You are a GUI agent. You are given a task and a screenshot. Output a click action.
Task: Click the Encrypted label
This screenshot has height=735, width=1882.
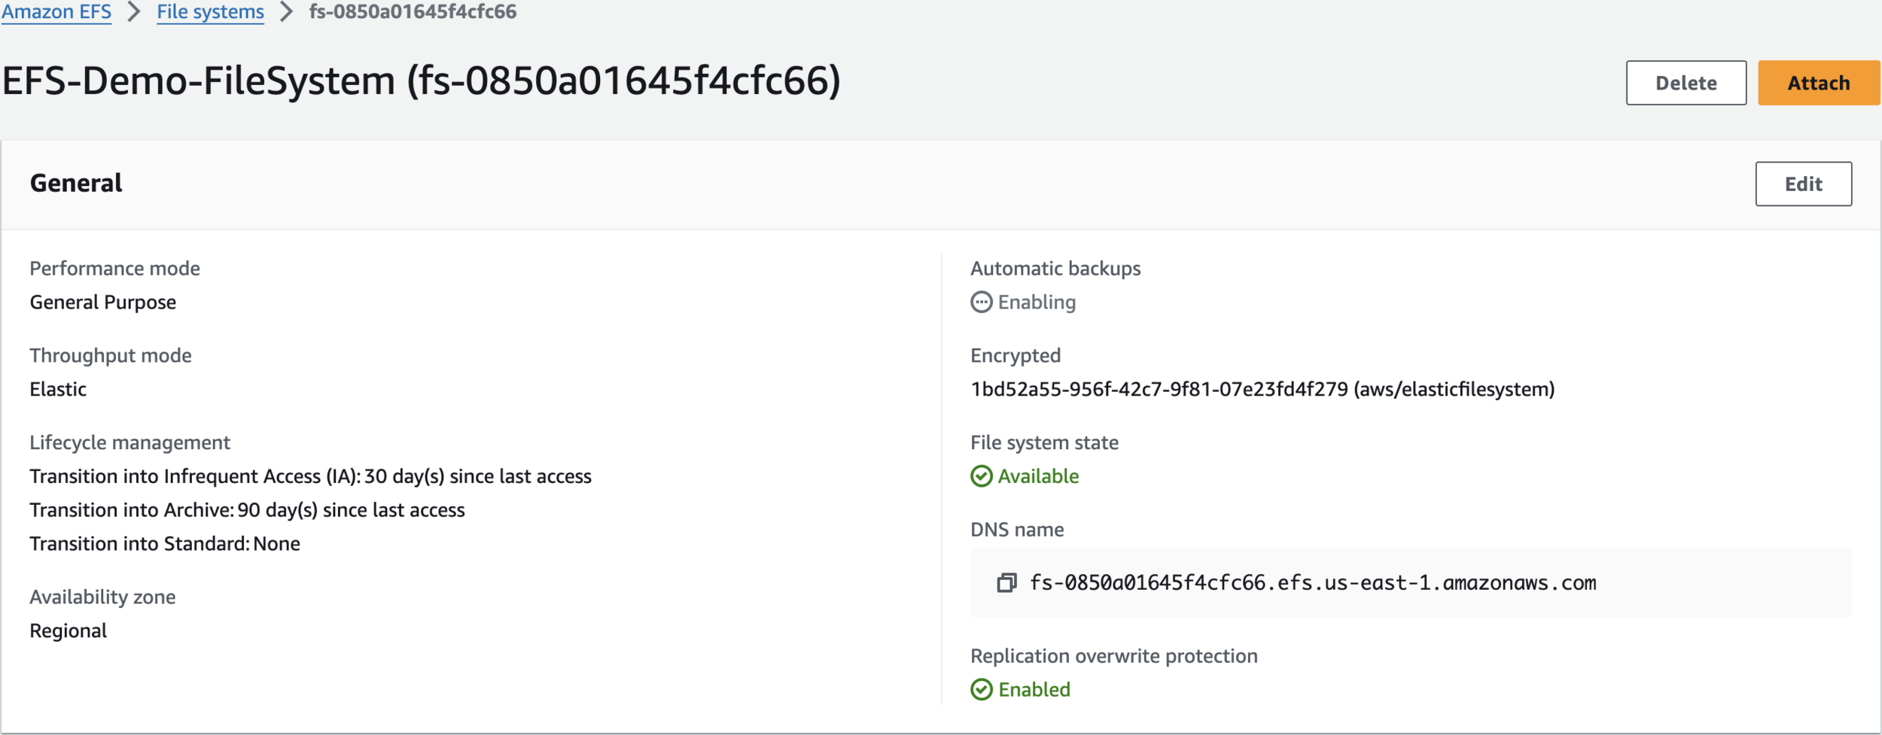tap(1016, 356)
